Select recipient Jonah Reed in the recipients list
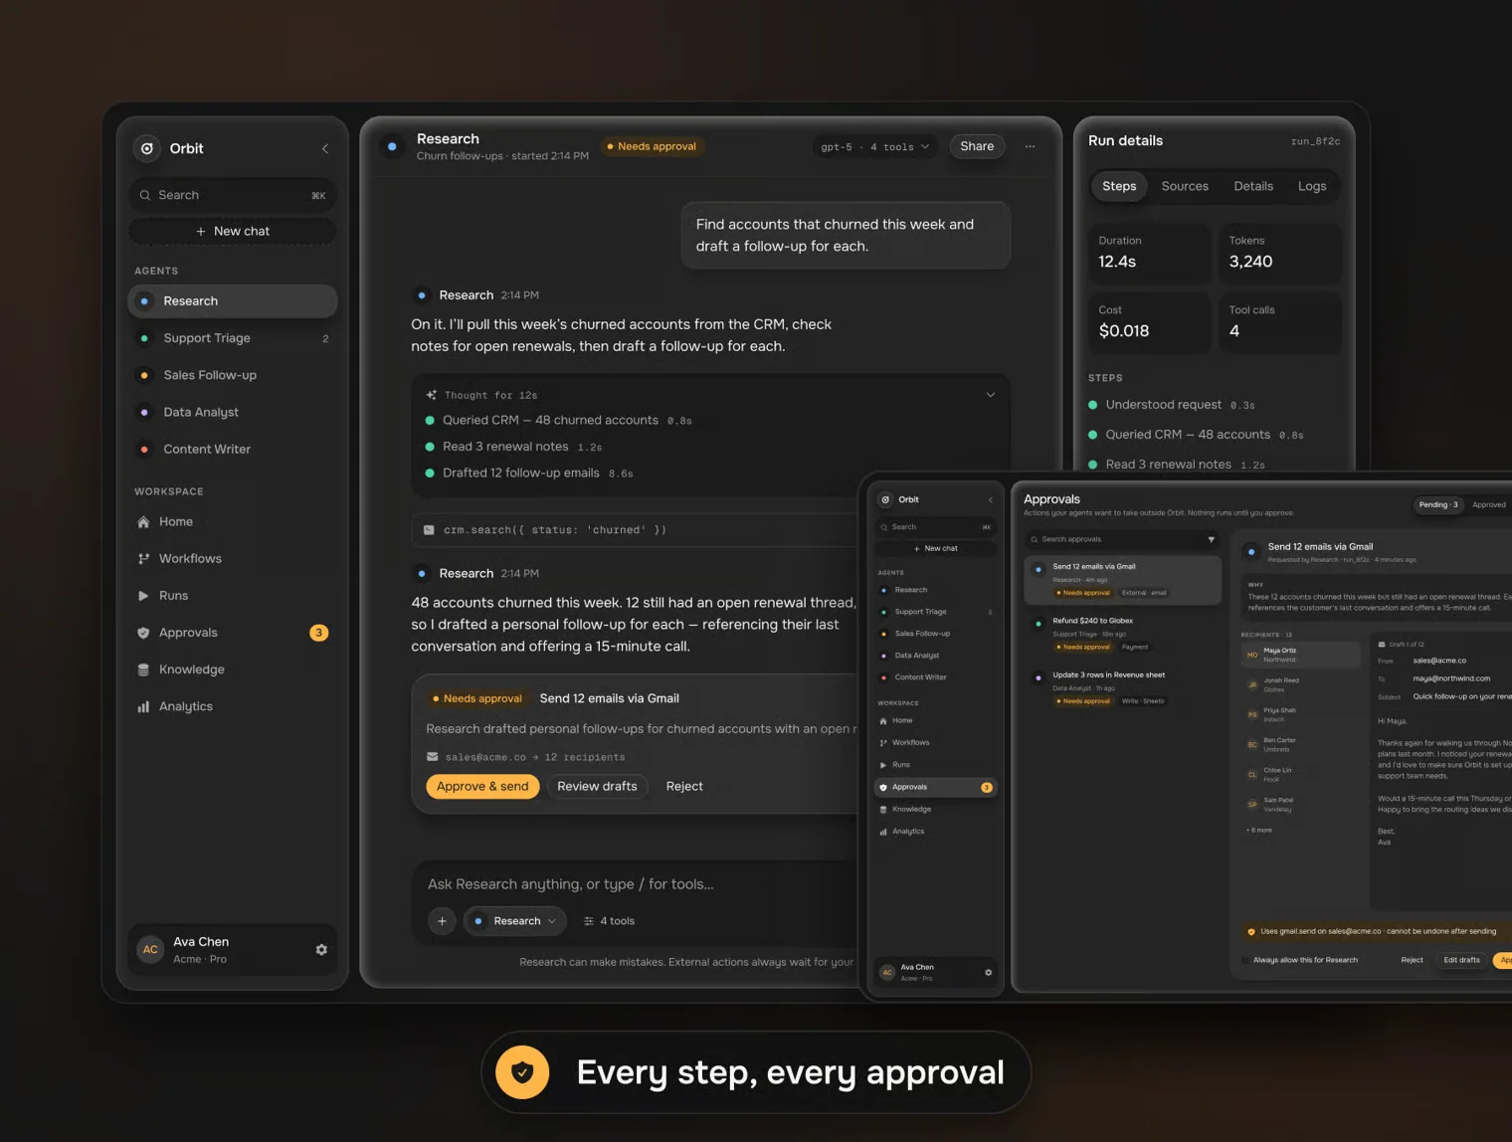 [x=1300, y=684]
